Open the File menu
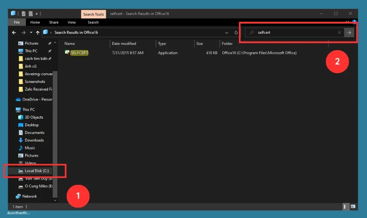 [17, 22]
